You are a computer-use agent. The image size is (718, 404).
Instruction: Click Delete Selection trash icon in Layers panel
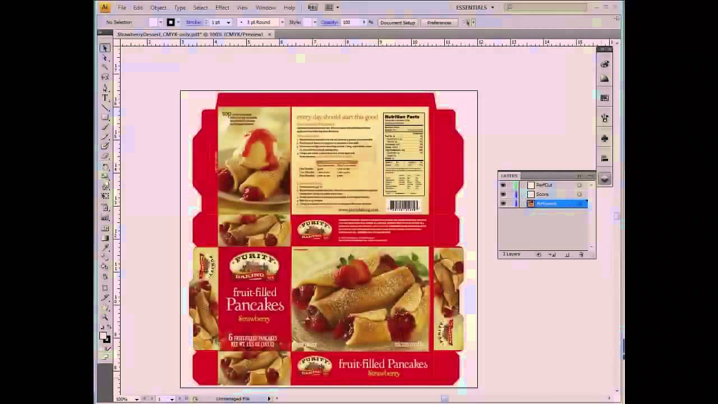click(x=581, y=255)
